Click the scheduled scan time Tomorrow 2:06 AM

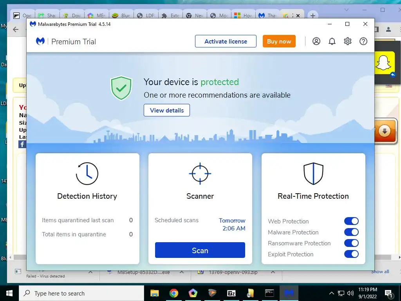click(x=232, y=225)
